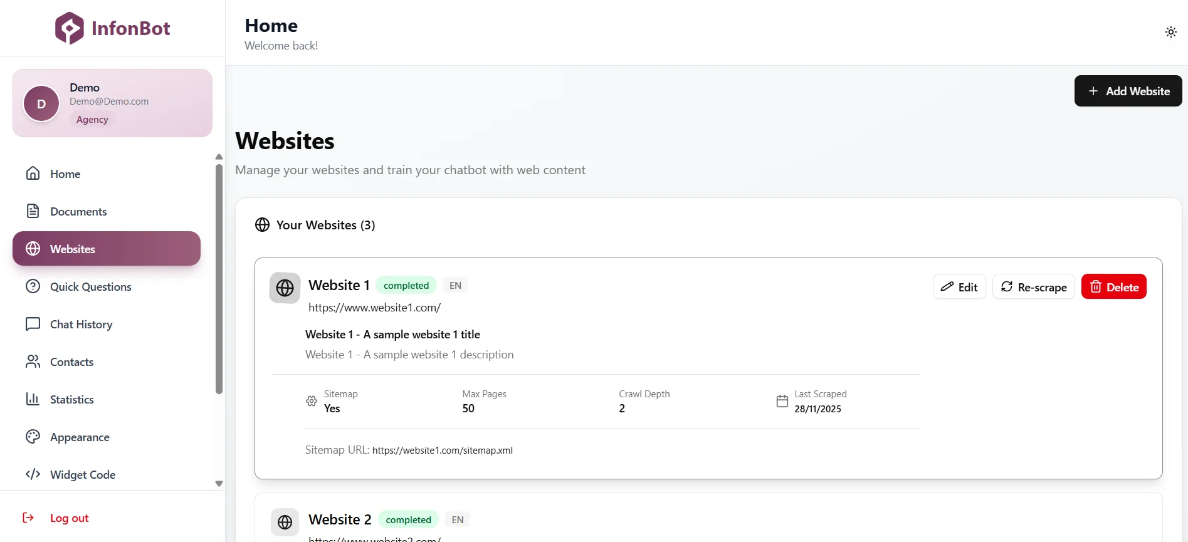Open Quick Questions in sidebar
Viewport: 1188px width, 542px height.
[107, 286]
